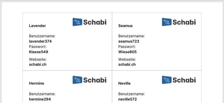224x103 pixels.
Task: Click the Schabi logo on Hermine's card
Action: tap(90, 80)
